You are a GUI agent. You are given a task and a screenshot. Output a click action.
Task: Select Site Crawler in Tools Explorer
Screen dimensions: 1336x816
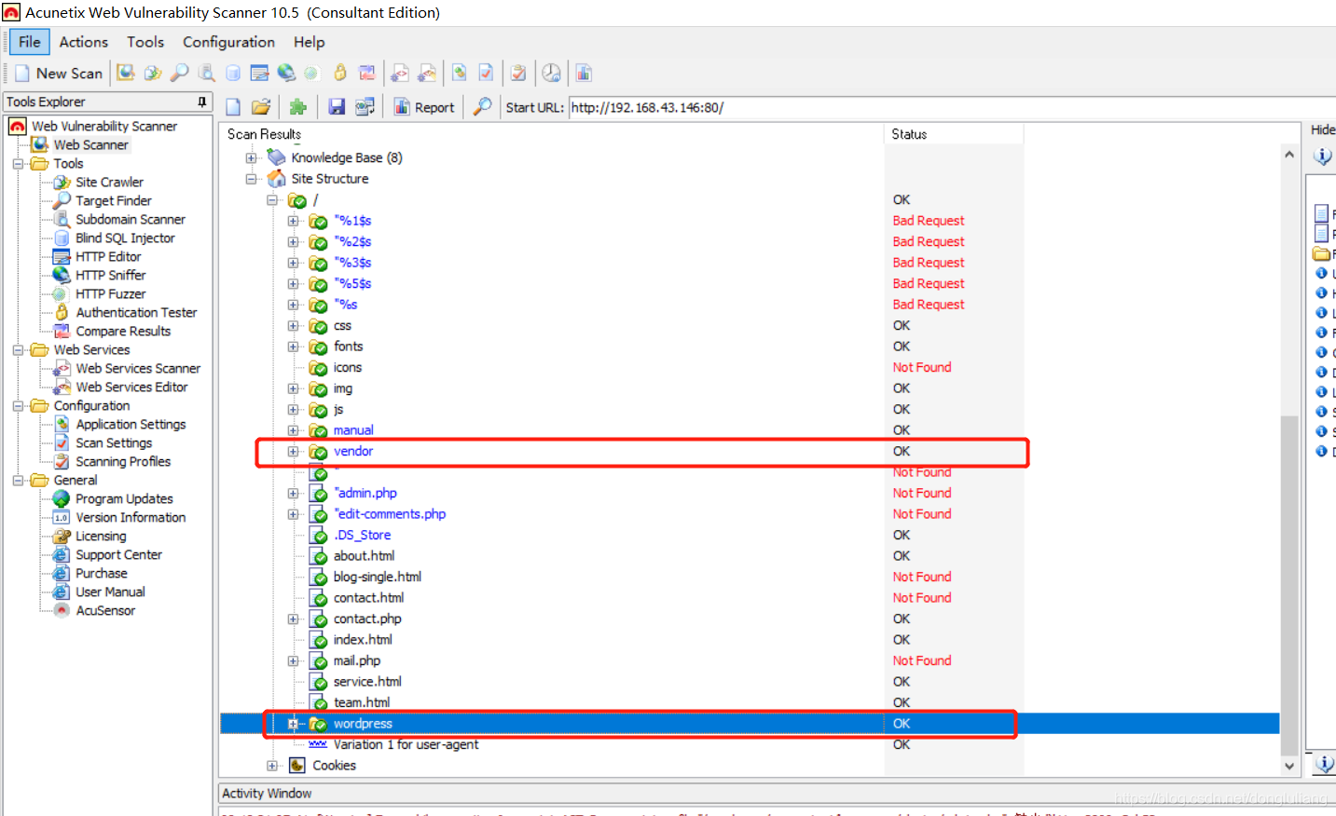coord(109,183)
